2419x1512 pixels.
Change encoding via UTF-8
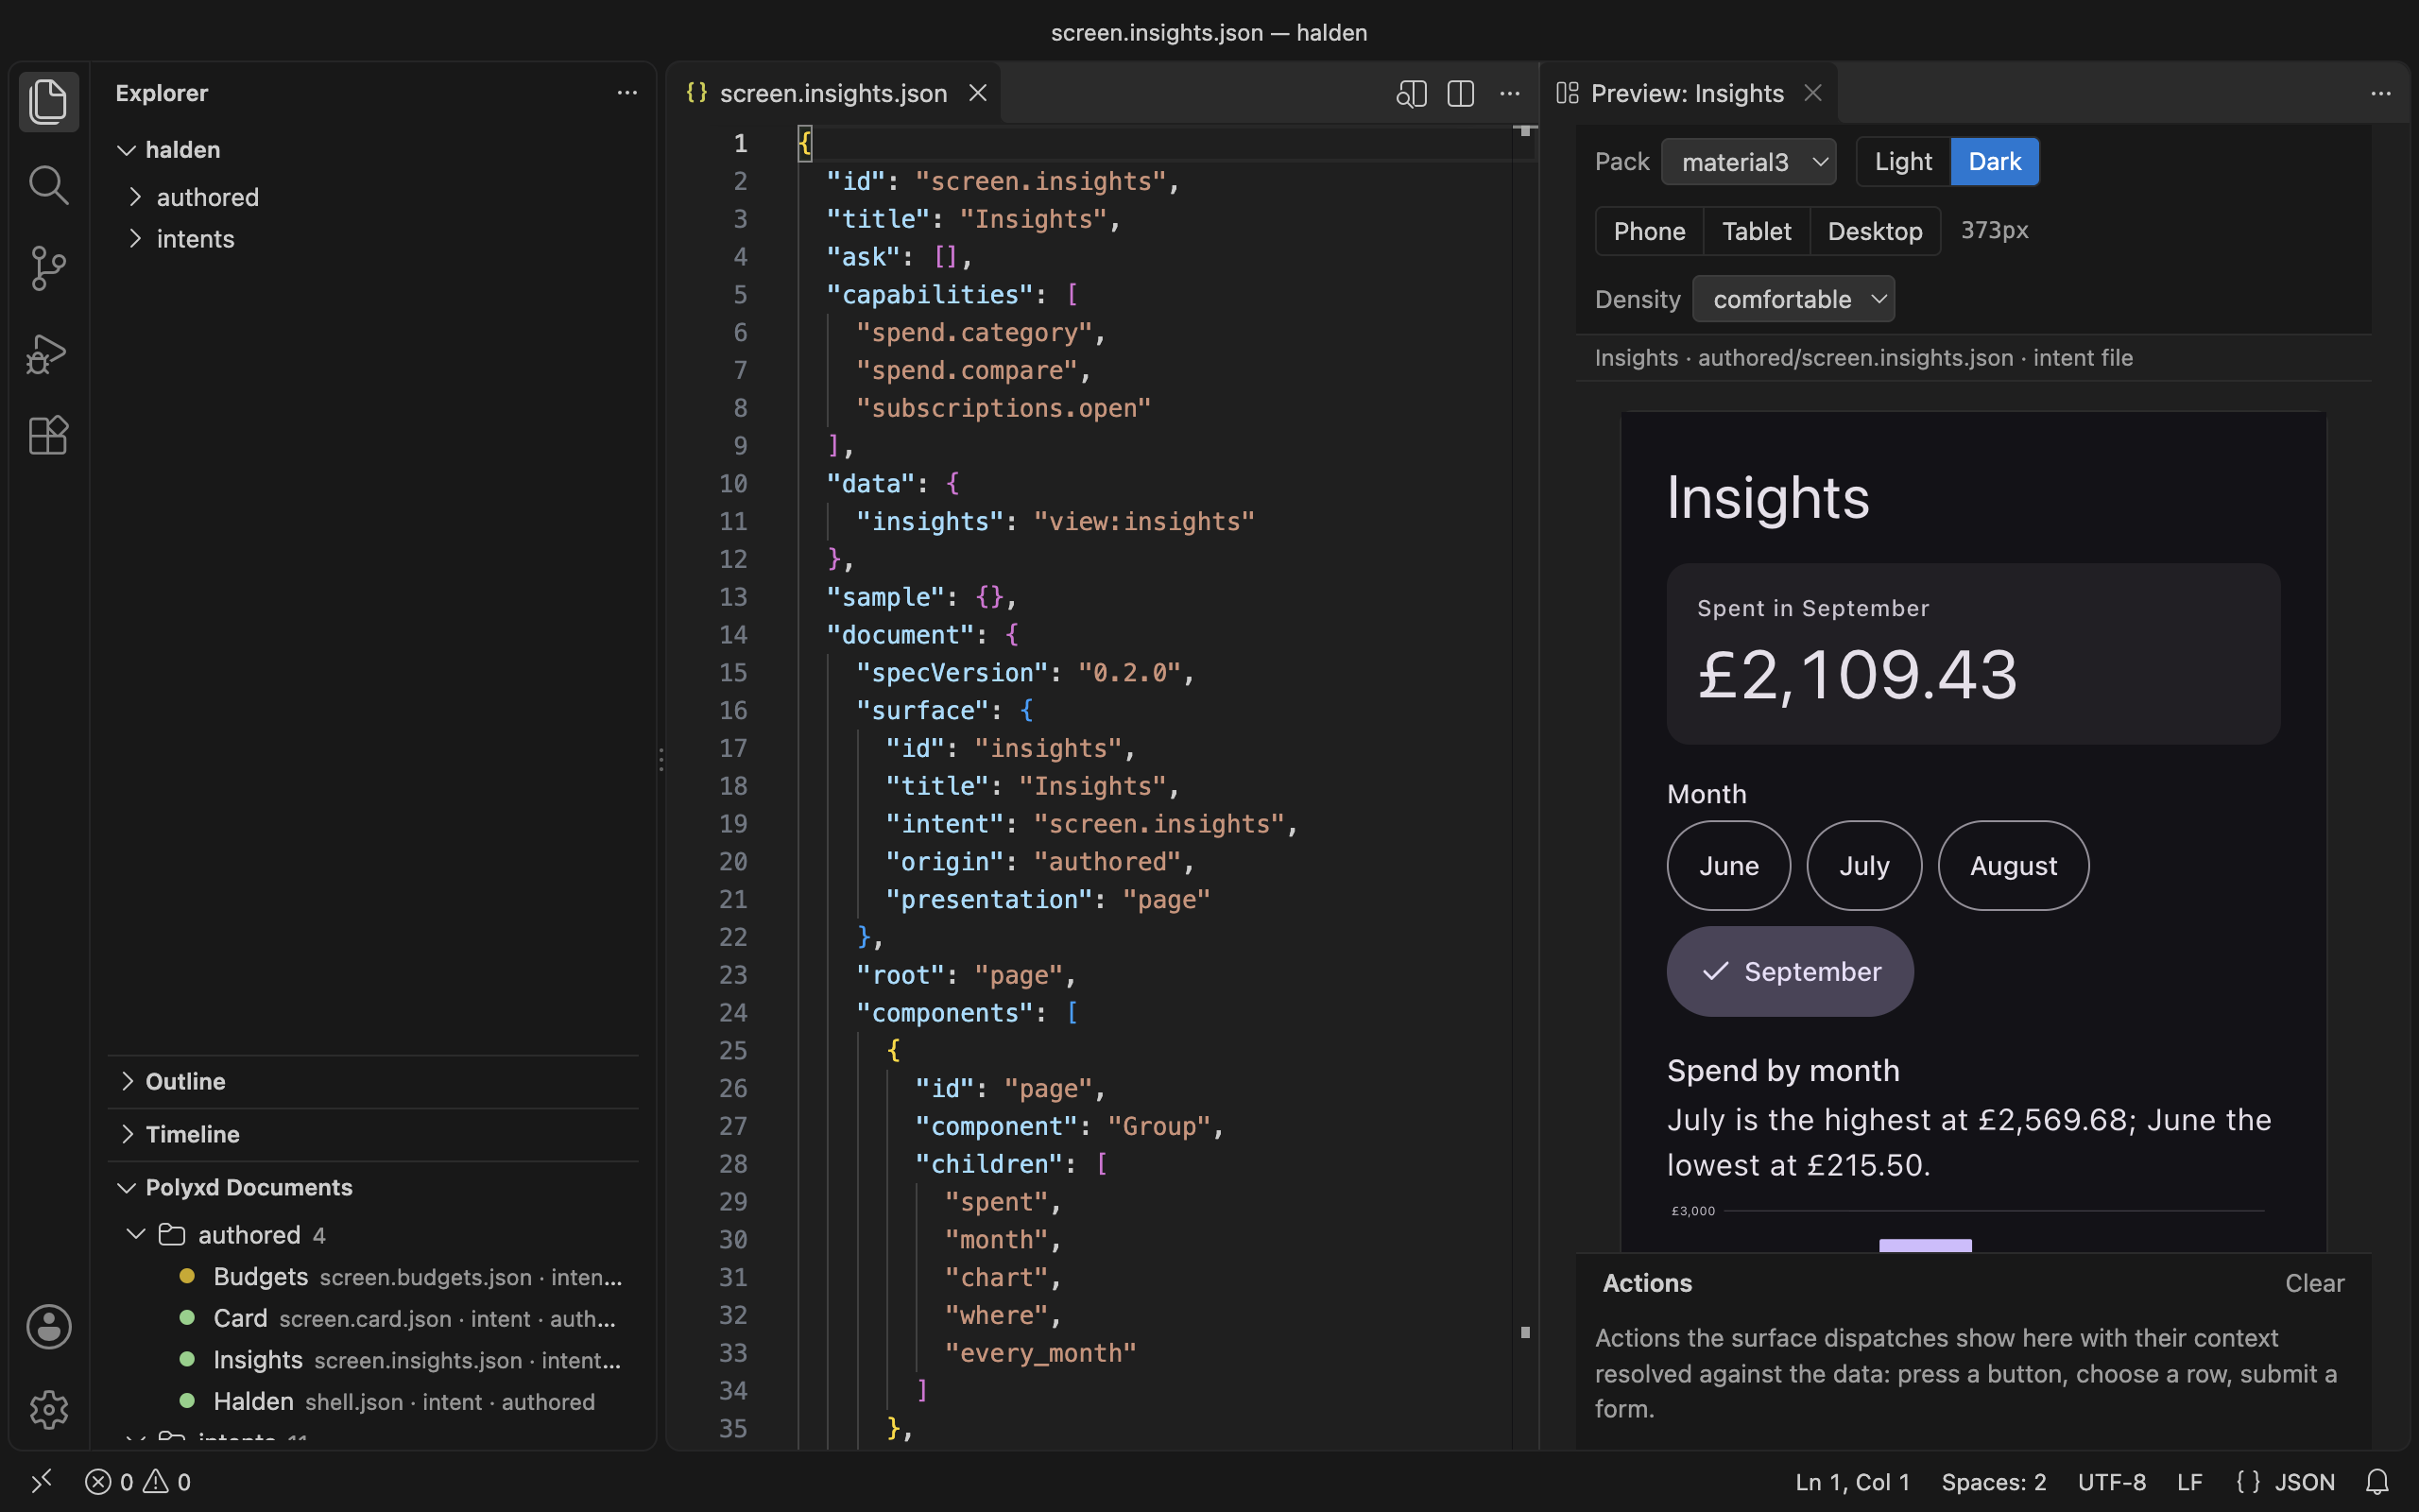2111,1481
